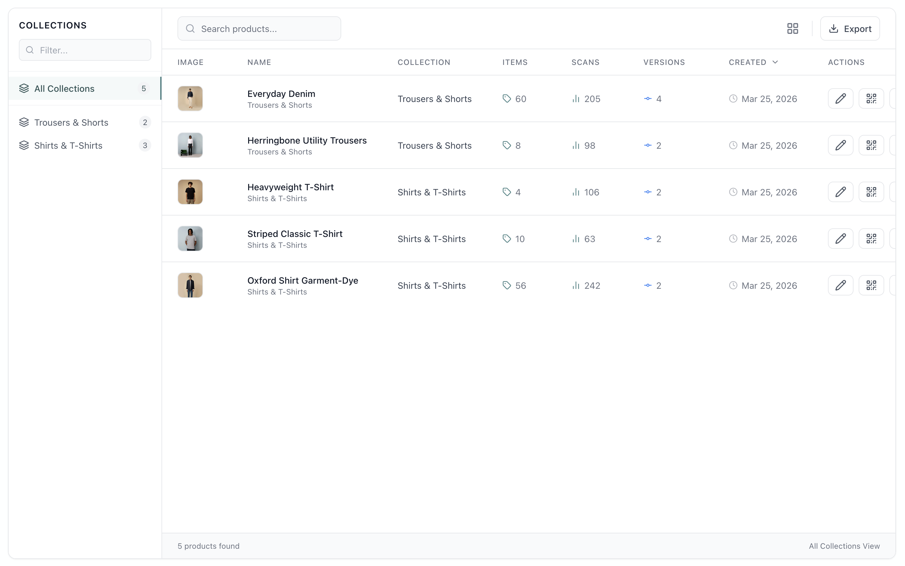905x566 pixels.
Task: Click the tag icon in Herringbone items column
Action: point(507,145)
